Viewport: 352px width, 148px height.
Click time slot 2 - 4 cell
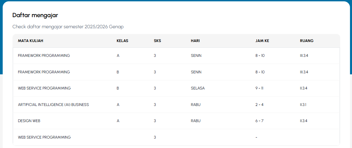coord(259,105)
